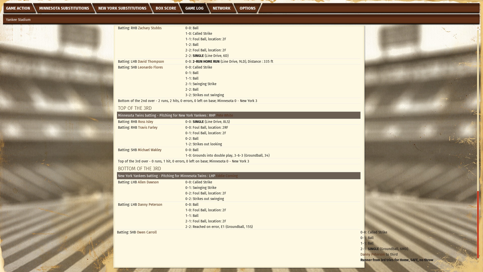Open Owen Carroll's player page
Image resolution: width=483 pixels, height=272 pixels.
147,232
